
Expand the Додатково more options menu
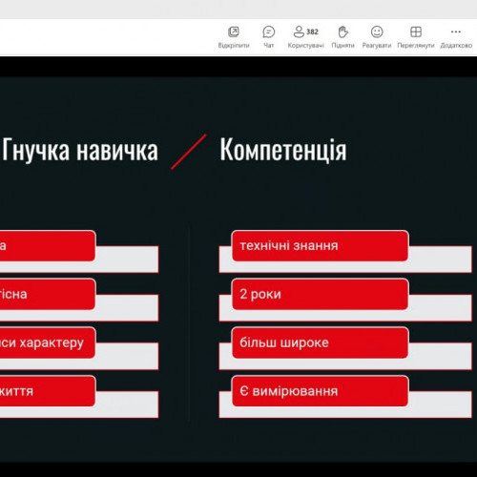coord(456,31)
